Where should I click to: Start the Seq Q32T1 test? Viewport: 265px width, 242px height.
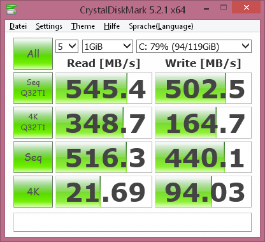tap(33, 88)
